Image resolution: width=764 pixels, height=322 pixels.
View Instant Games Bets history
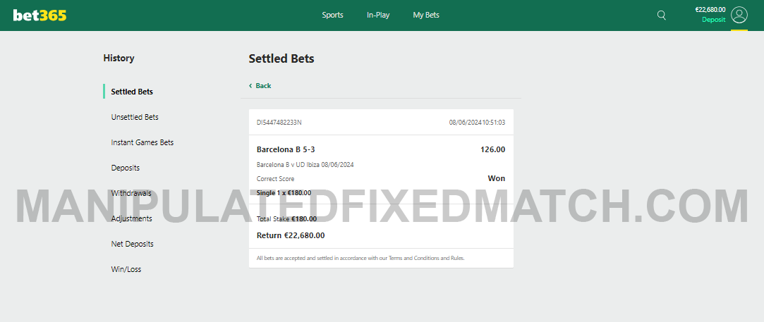[x=143, y=142]
